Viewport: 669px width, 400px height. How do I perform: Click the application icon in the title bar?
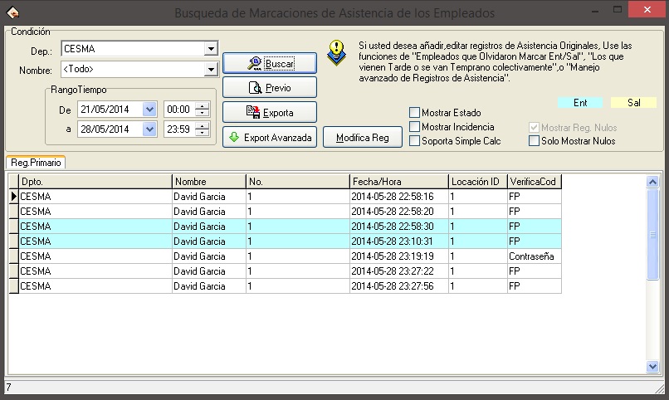tap(12, 12)
